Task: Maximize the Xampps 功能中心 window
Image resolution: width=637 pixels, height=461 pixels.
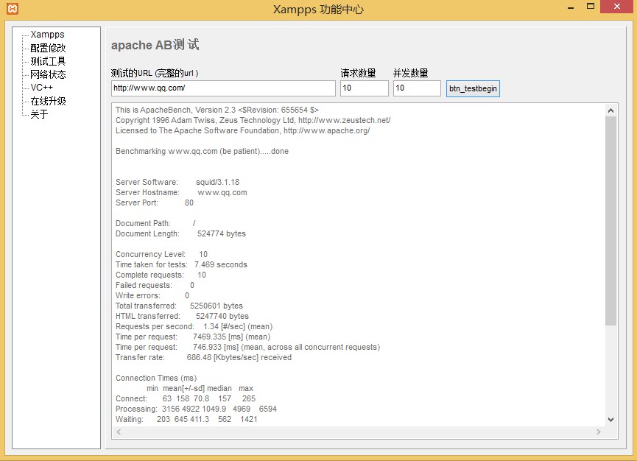Action: pyautogui.click(x=591, y=7)
